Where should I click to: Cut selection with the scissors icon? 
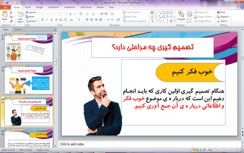click(x=11, y=13)
